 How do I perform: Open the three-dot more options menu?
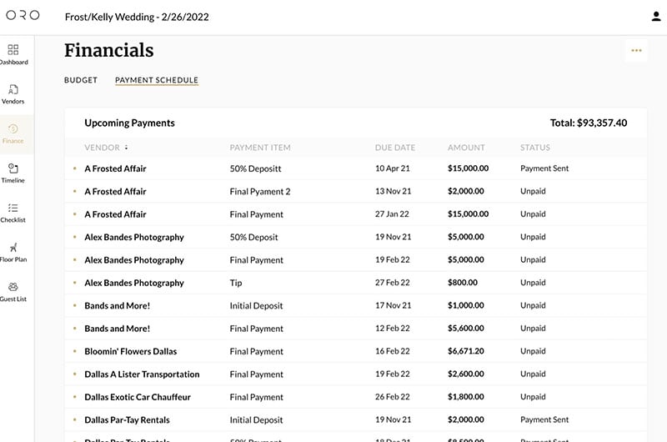pyautogui.click(x=636, y=51)
